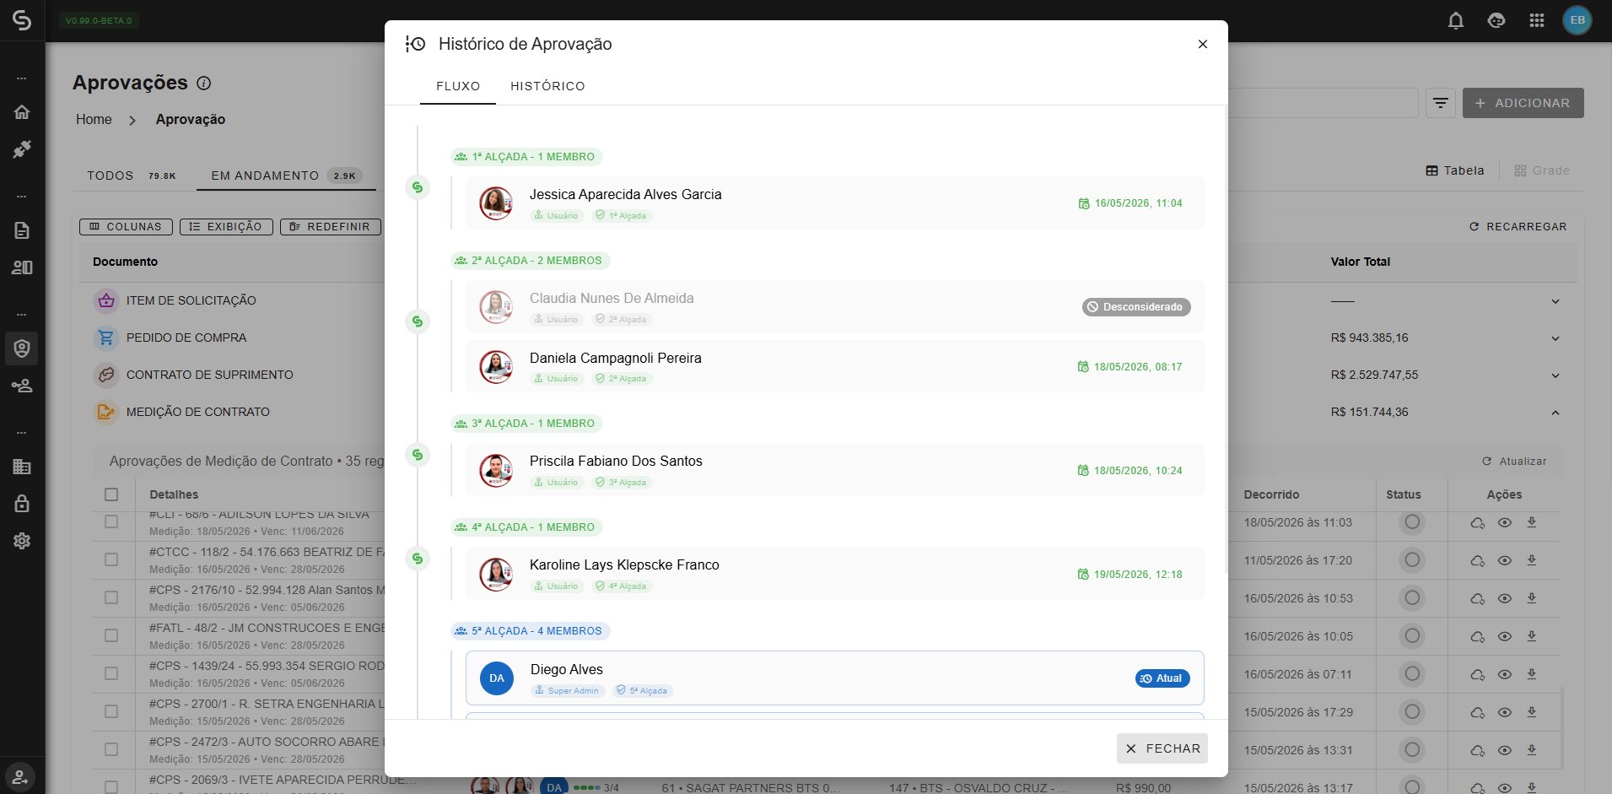
Task: View the 16/05/2026 às 10:05 row eye icon
Action: click(x=1504, y=636)
